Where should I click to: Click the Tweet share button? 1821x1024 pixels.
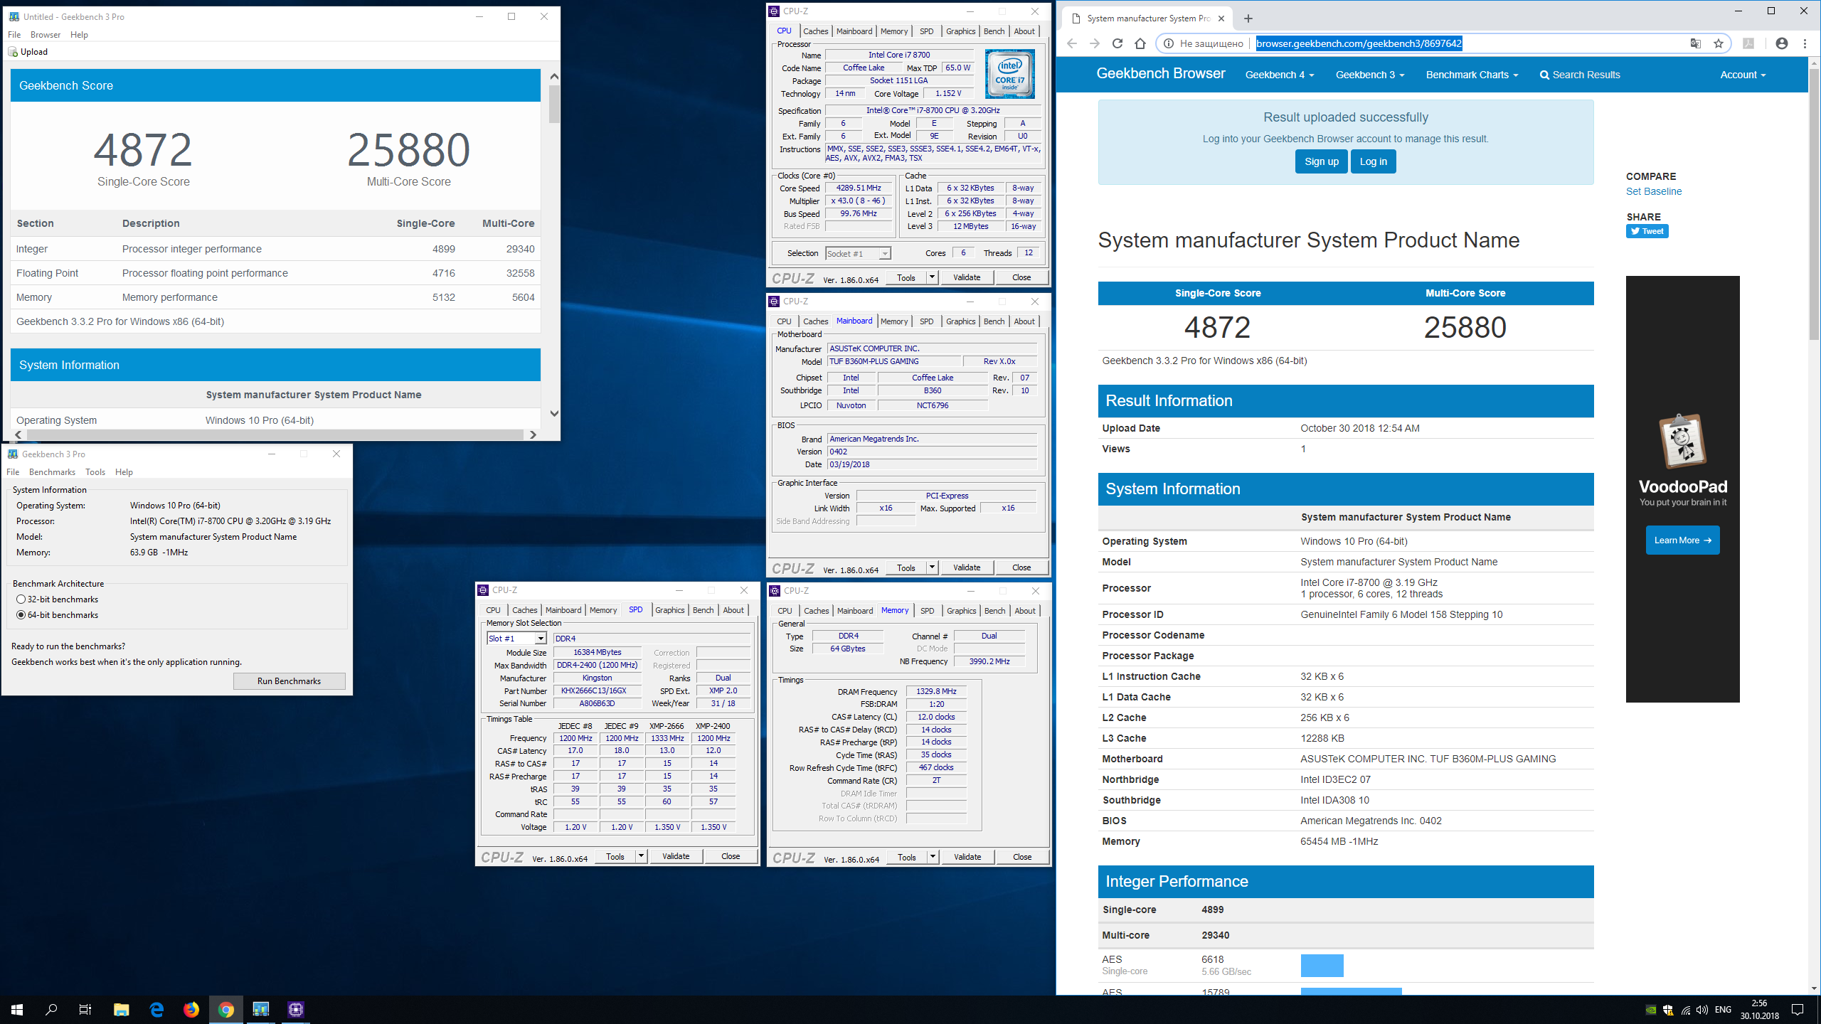tap(1647, 231)
